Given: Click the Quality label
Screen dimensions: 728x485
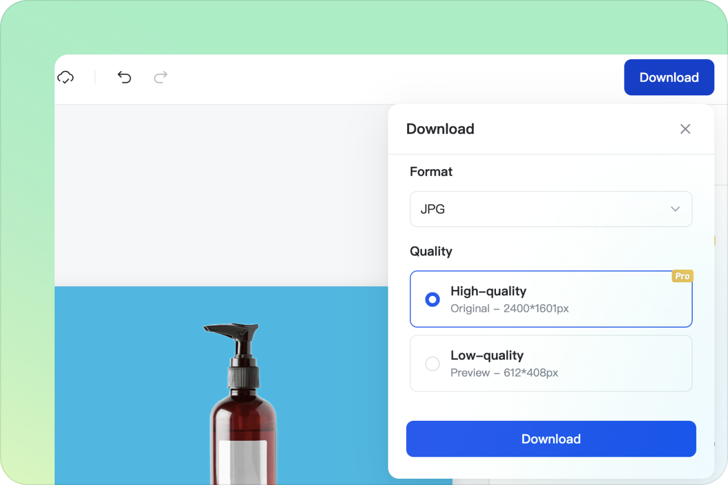Looking at the screenshot, I should (x=431, y=251).
